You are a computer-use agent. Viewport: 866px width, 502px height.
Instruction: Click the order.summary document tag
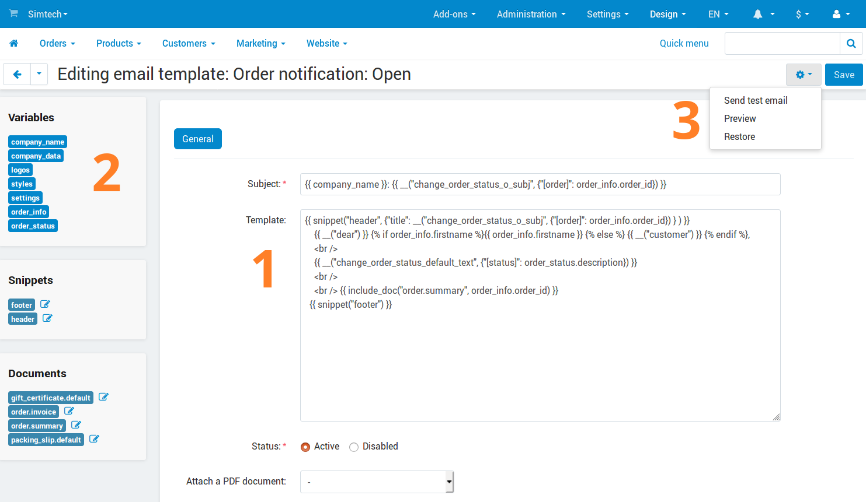click(37, 426)
